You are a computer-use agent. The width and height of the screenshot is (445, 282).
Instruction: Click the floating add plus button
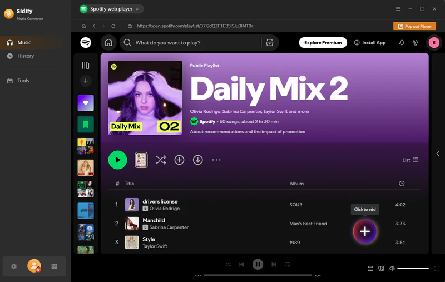click(365, 231)
